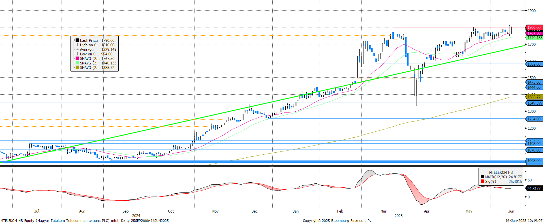Select the pink SMAVG swatch in legend
The width and height of the screenshot is (543, 223).
point(77,59)
